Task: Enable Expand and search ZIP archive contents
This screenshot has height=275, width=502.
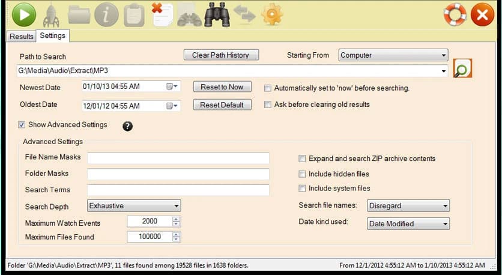Action: [x=302, y=159]
